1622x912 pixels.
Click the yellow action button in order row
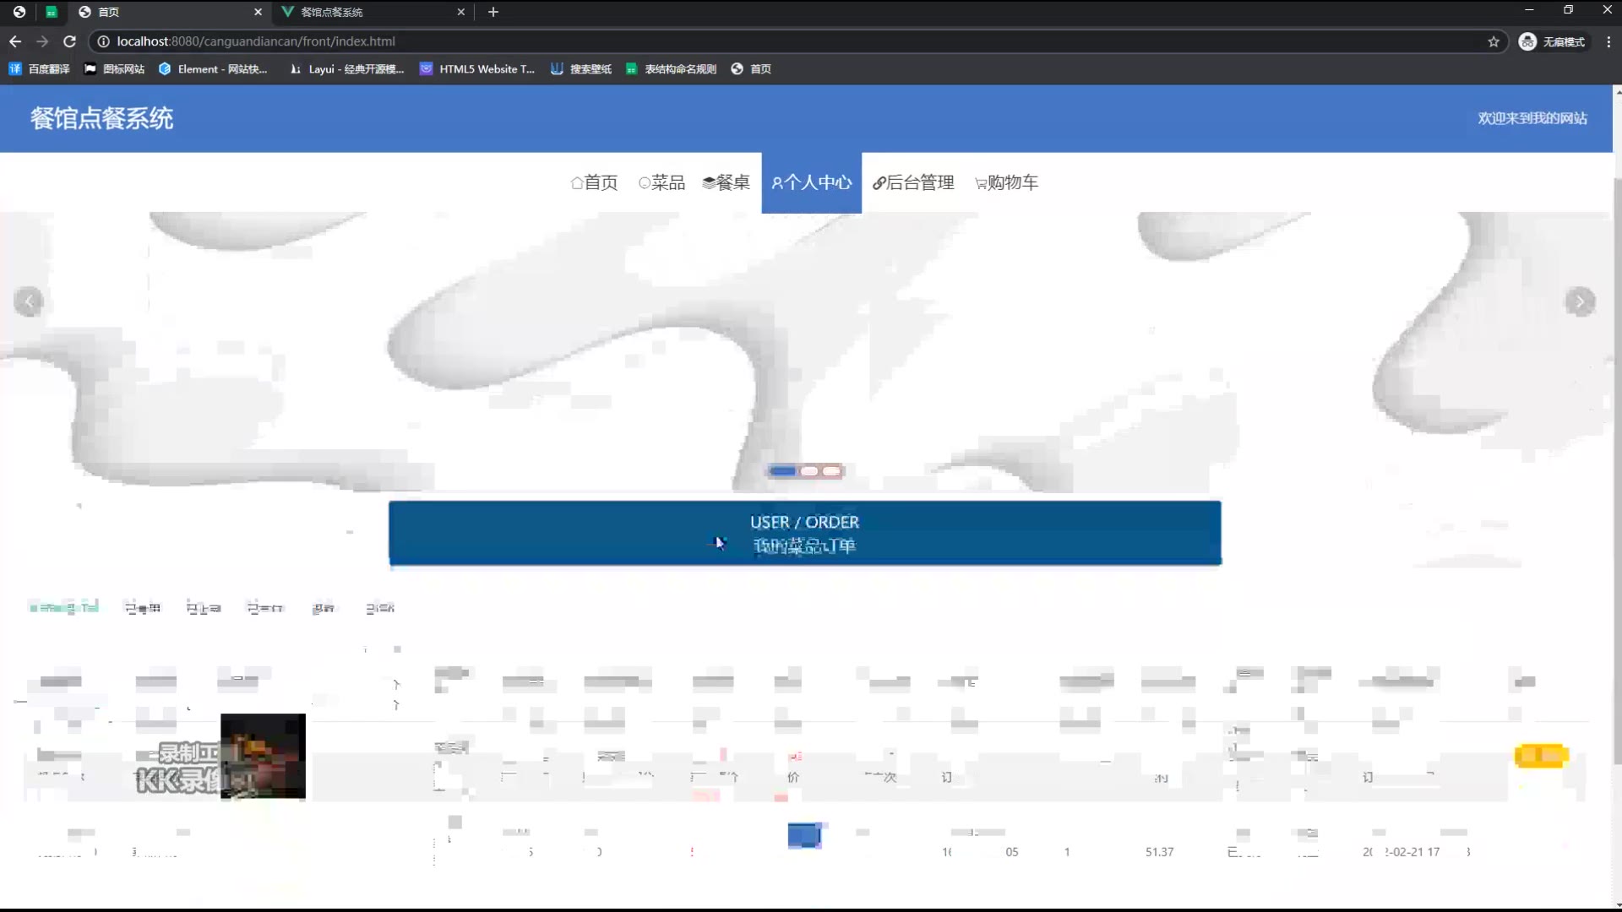tap(1541, 755)
